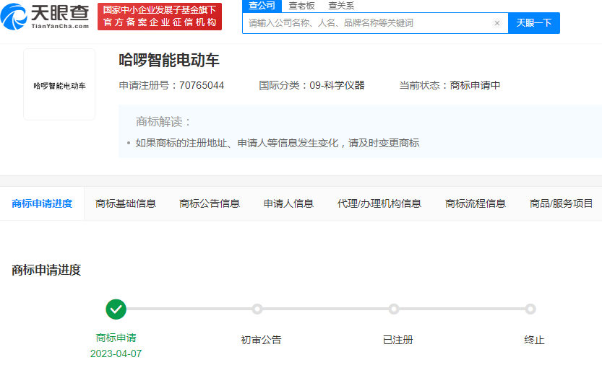Open the 商标基础信息 tab
This screenshot has height=378, width=602.
(126, 203)
